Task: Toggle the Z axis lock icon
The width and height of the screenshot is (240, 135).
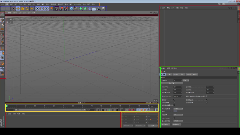Action: [x=46, y=9]
